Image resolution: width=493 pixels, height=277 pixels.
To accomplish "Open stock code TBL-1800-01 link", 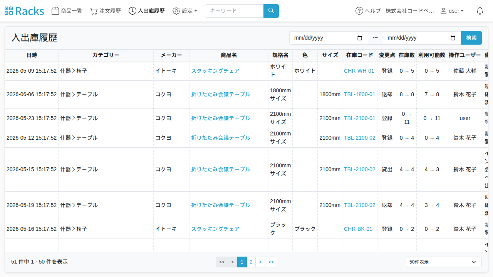I will [360, 94].
